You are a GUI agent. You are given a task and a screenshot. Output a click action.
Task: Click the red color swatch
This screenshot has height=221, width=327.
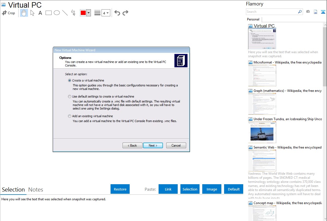pos(83,13)
